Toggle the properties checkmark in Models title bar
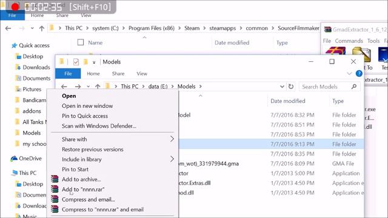Image resolution: width=388 pixels, height=218 pixels. point(76,62)
